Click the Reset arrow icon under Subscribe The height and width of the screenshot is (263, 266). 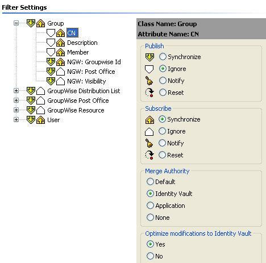coord(149,155)
